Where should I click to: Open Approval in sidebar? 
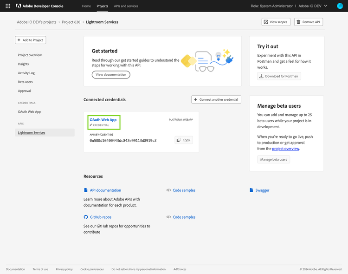point(25,91)
